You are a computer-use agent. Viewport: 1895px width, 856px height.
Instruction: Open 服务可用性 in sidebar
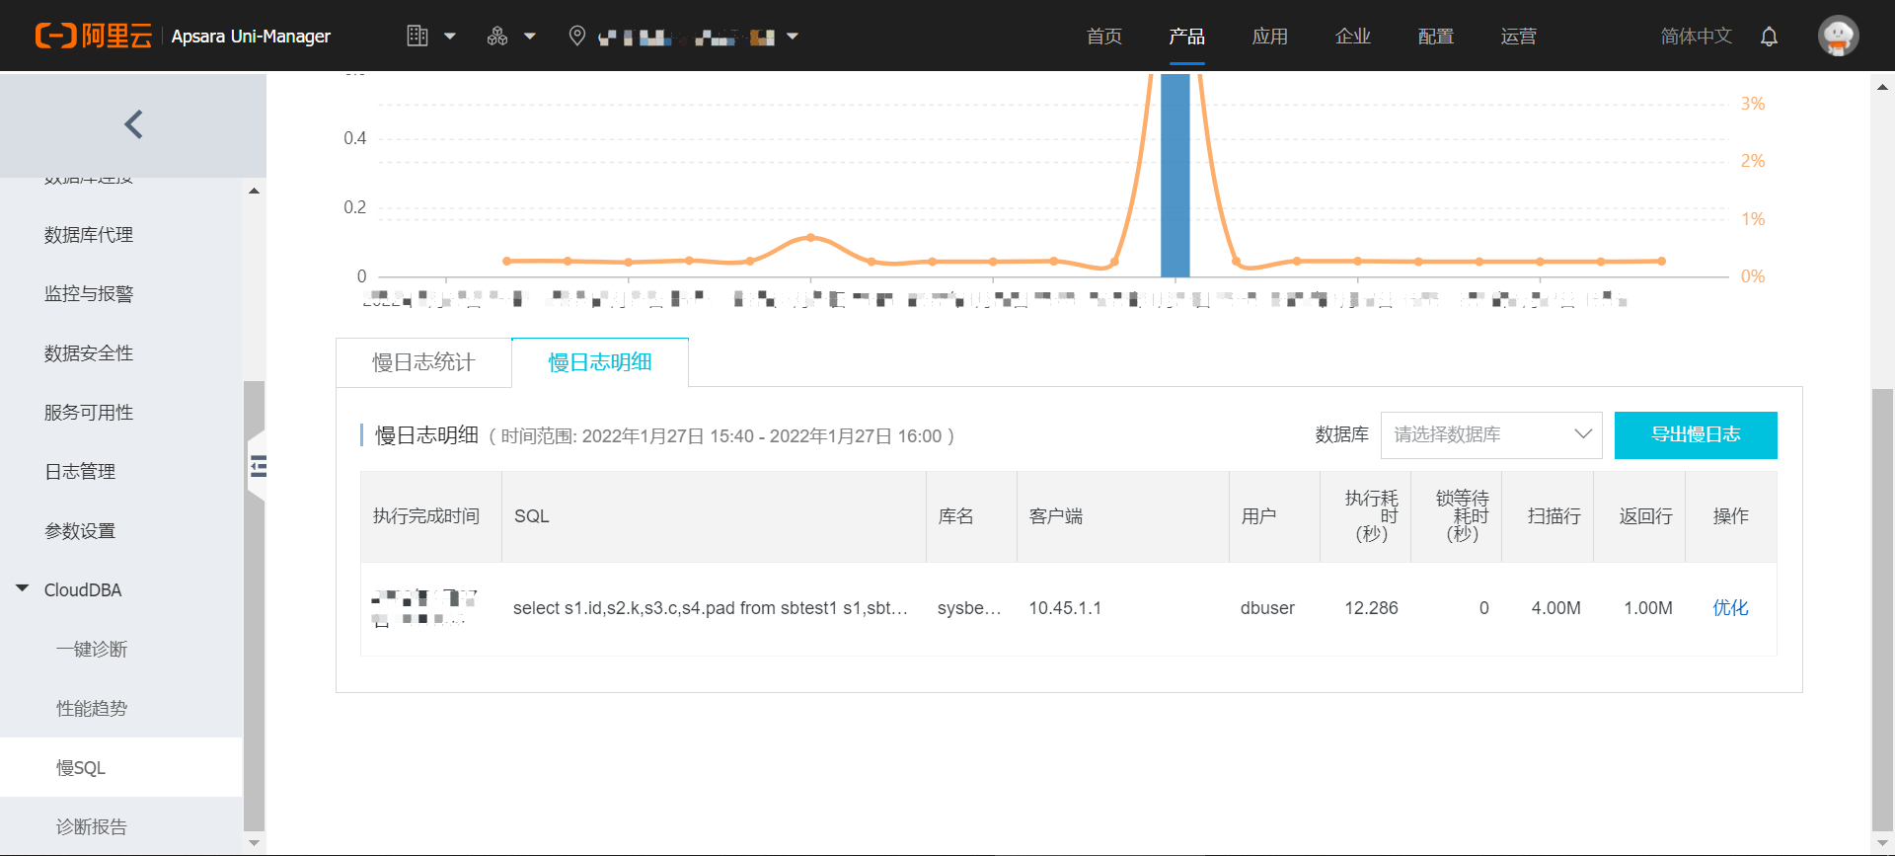click(89, 413)
